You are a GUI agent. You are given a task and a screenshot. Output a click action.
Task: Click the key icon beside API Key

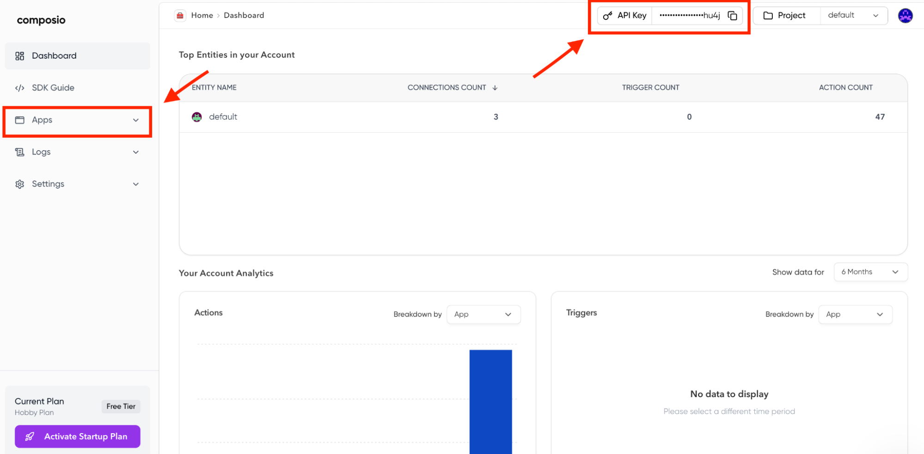[x=607, y=15]
